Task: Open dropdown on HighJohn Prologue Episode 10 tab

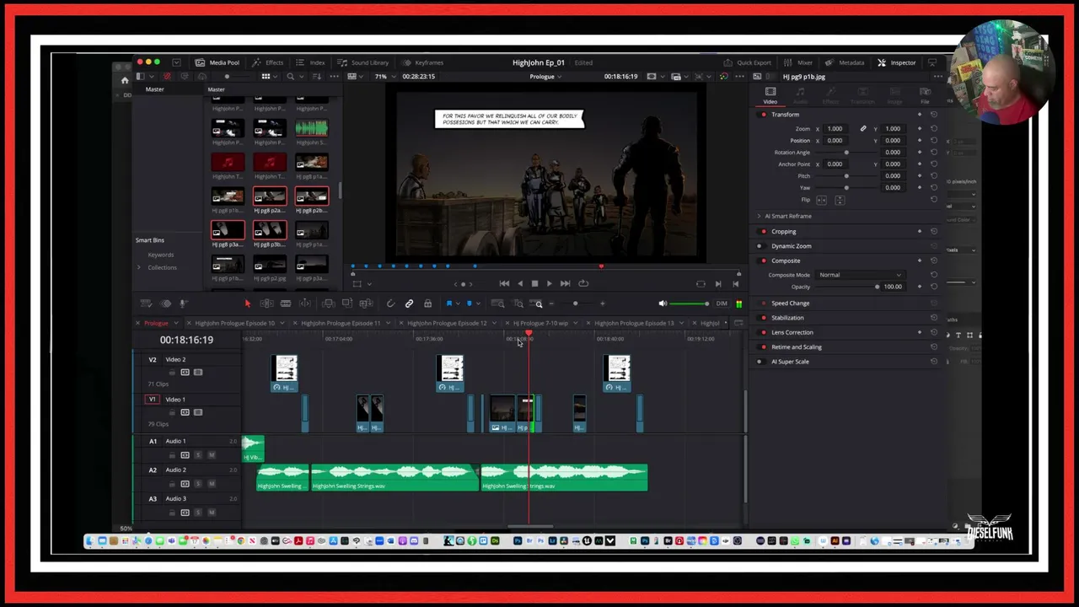Action: [x=282, y=324]
